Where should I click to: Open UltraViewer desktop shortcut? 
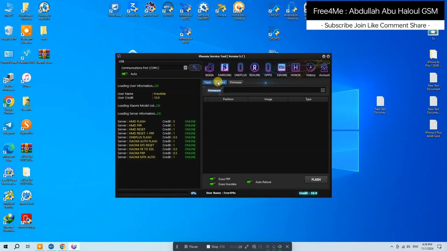point(115,10)
